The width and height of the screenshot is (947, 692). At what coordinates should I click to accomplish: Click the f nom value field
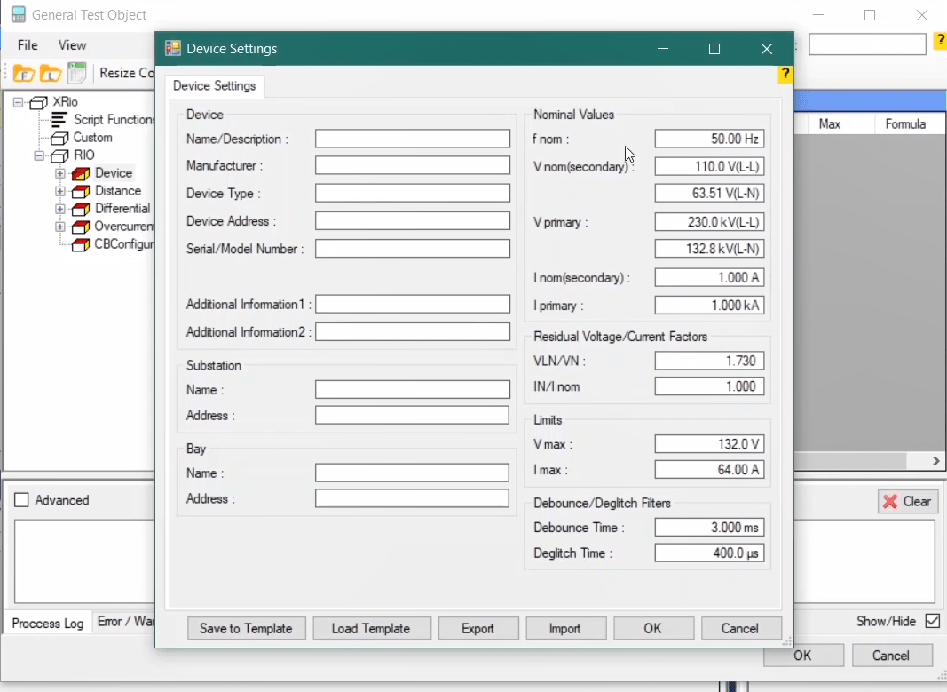pos(709,139)
